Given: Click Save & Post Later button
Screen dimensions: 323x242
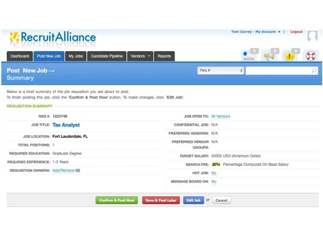Looking at the screenshot, I should point(161,200).
